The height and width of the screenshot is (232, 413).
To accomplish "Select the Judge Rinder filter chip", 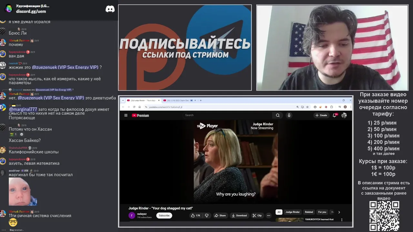I will [293, 212].
